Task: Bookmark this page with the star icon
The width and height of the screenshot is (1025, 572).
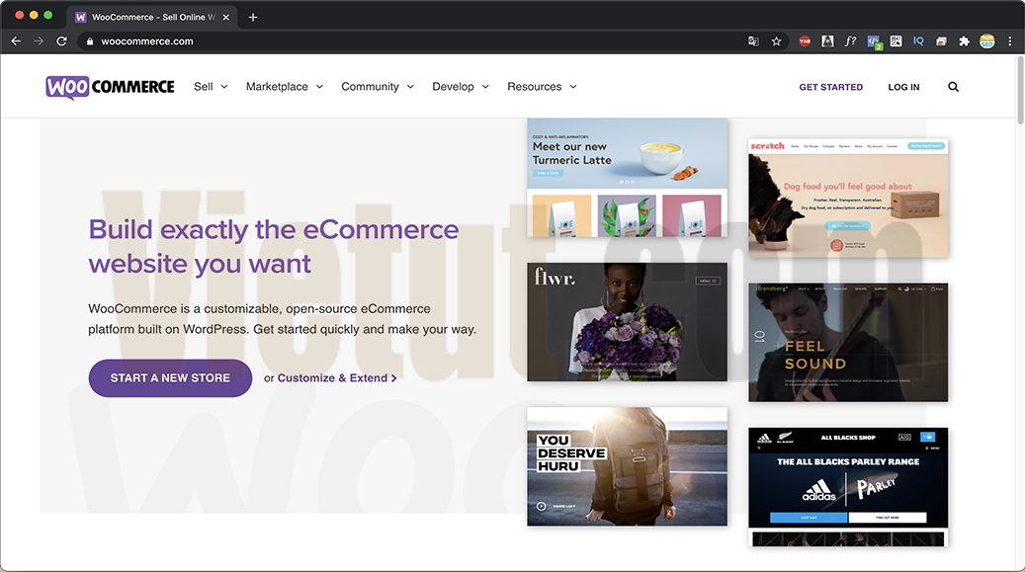Action: tap(777, 41)
